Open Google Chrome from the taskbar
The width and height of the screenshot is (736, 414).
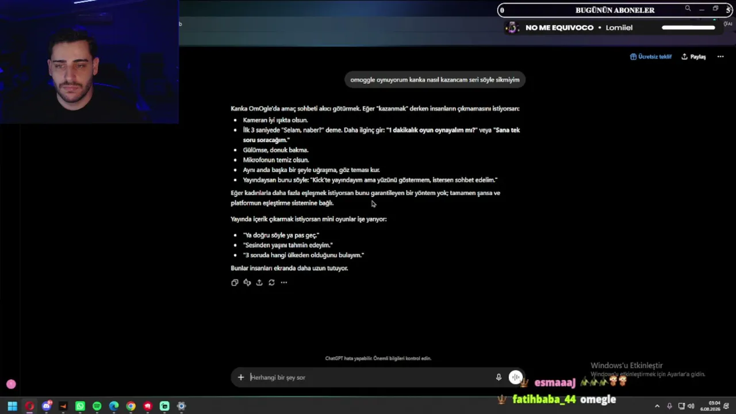(x=131, y=406)
